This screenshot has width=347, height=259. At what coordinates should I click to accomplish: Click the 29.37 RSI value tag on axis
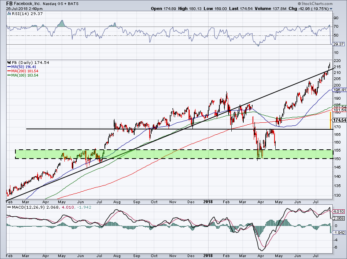point(339,44)
